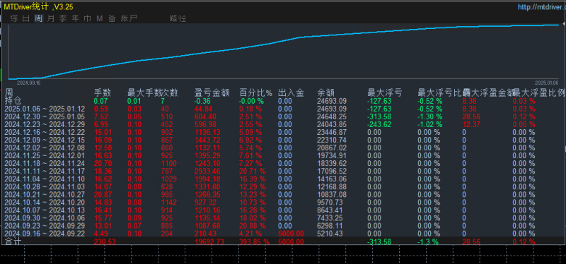The width and height of the screenshot is (566, 264).
Task: Switch to the 年 yearly tab
Action: pyautogui.click(x=75, y=18)
